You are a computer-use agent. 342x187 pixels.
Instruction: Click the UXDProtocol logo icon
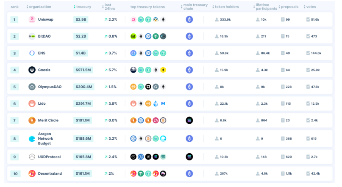tap(32, 157)
